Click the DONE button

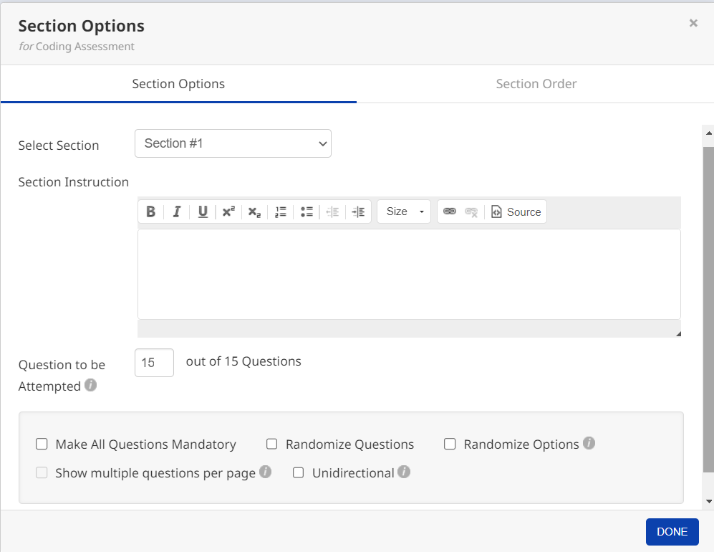click(x=672, y=531)
